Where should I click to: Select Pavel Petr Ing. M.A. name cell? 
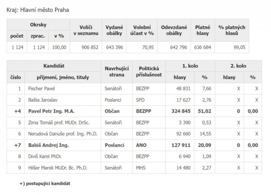pos(51,111)
